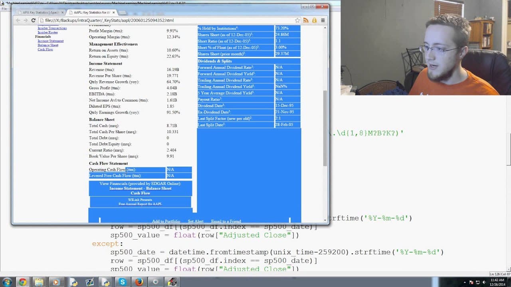This screenshot has height=287, width=511.
Task: Click Free Annual Report for AAPL
Action: click(140, 204)
